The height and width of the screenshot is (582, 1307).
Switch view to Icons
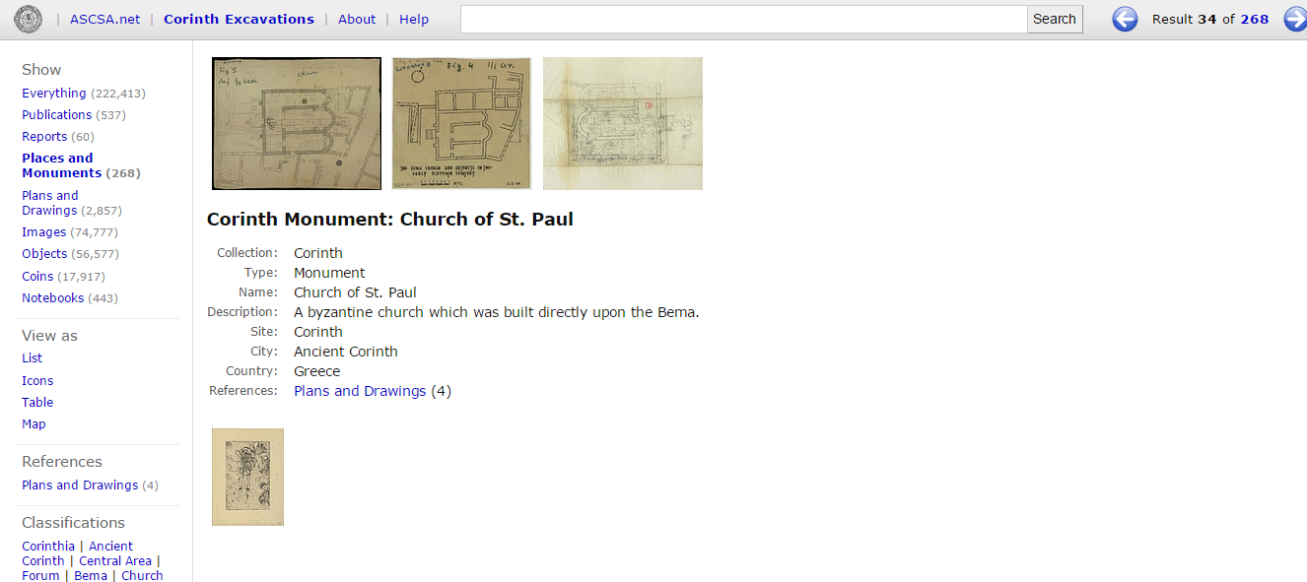pyautogui.click(x=37, y=380)
